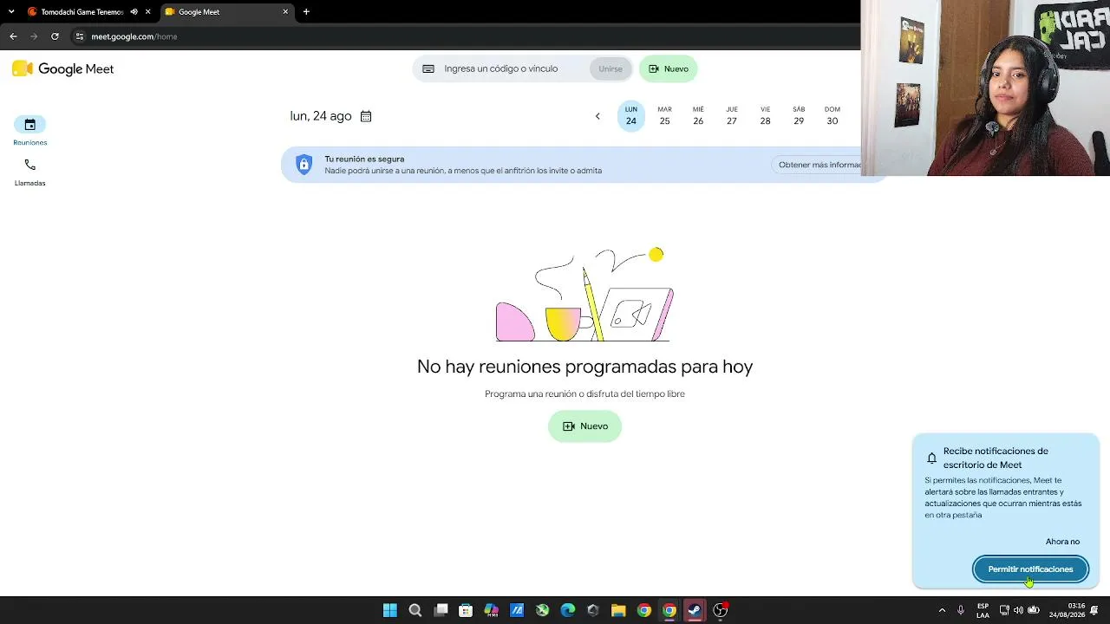Open the ESP LAA language switcher
The width and height of the screenshot is (1110, 624).
click(x=983, y=610)
